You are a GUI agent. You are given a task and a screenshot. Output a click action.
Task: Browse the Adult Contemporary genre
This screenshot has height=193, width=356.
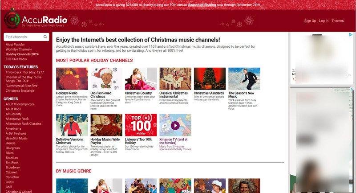(20, 104)
